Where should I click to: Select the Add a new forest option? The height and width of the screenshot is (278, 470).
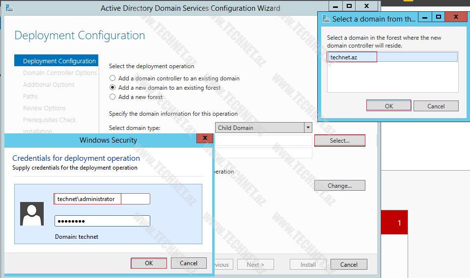[113, 97]
